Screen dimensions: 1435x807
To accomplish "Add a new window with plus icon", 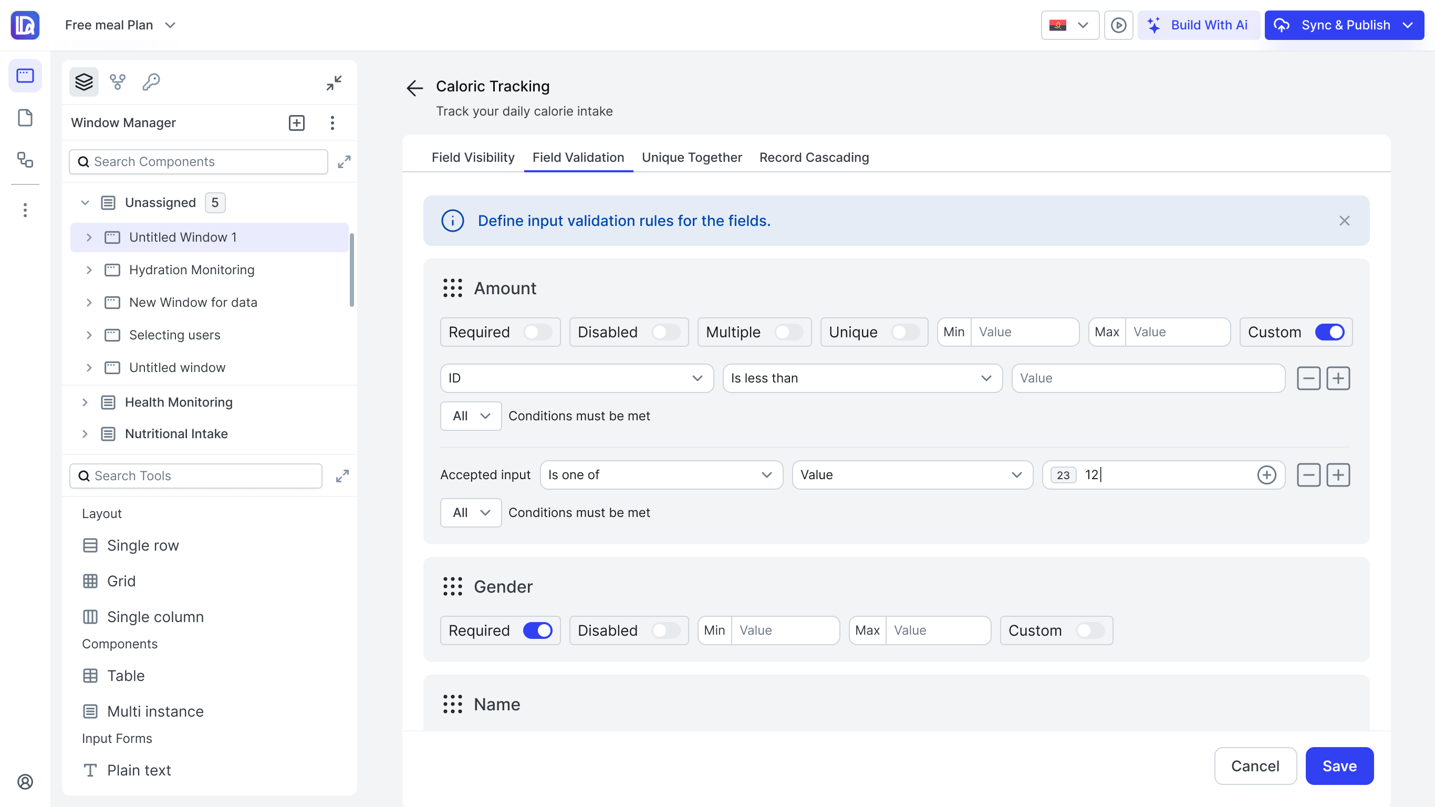I will 297,122.
